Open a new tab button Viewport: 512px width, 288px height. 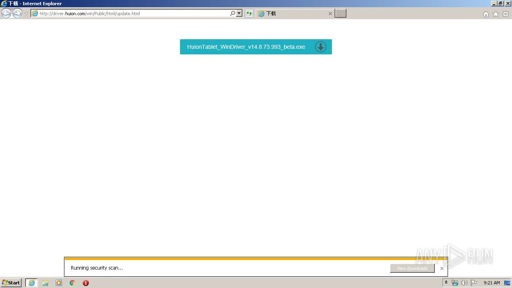pos(340,14)
